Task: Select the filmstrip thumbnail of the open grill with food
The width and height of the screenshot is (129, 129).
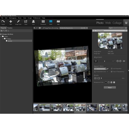Action: [x=92, y=108]
